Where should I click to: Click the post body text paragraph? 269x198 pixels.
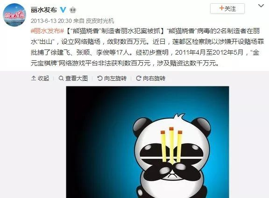[147, 47]
